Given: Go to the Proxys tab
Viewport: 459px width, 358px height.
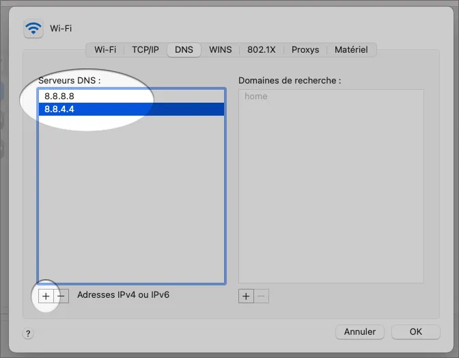Looking at the screenshot, I should (x=305, y=50).
